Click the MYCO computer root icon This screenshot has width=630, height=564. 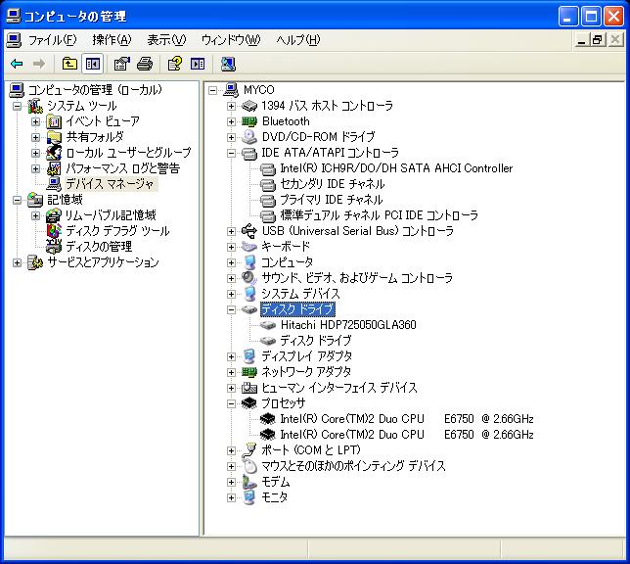[231, 90]
